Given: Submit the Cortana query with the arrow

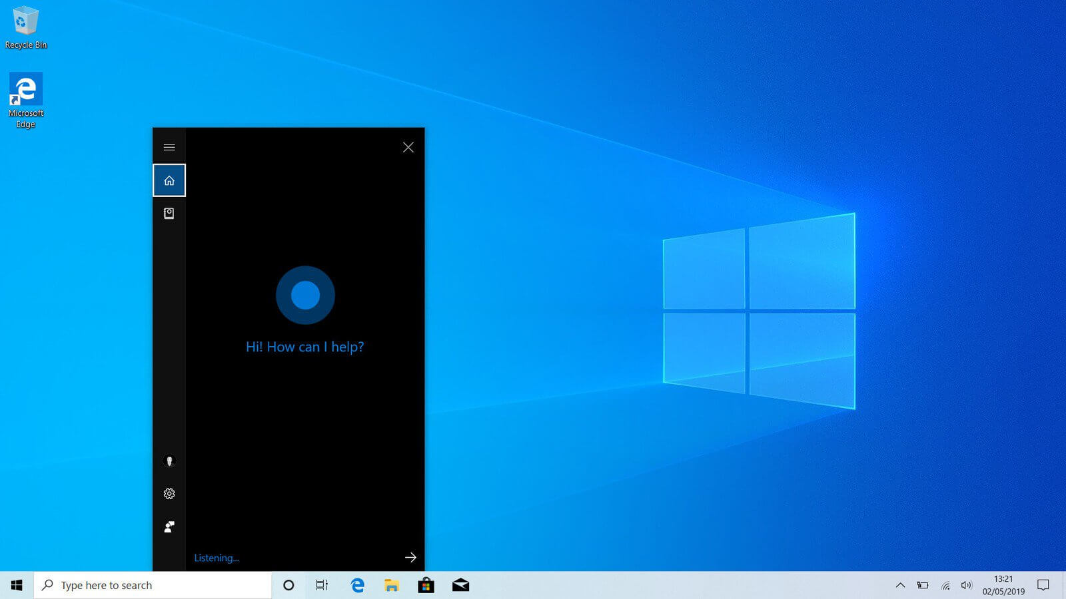Looking at the screenshot, I should click(x=410, y=558).
